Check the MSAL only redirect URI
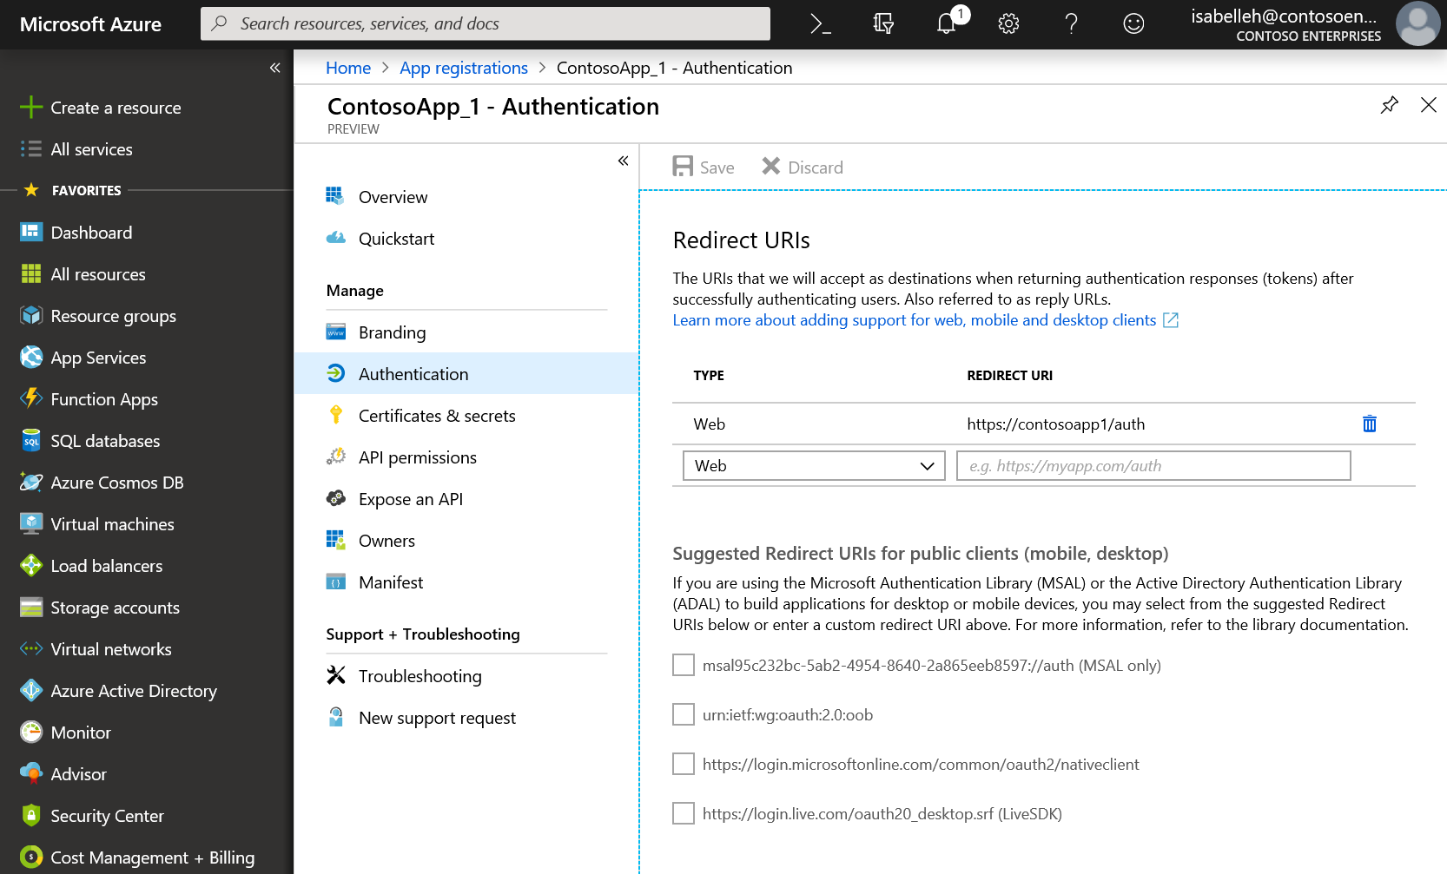Viewport: 1447px width, 874px height. pos(684,665)
